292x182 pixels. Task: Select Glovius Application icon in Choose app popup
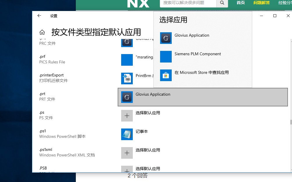tap(166, 38)
